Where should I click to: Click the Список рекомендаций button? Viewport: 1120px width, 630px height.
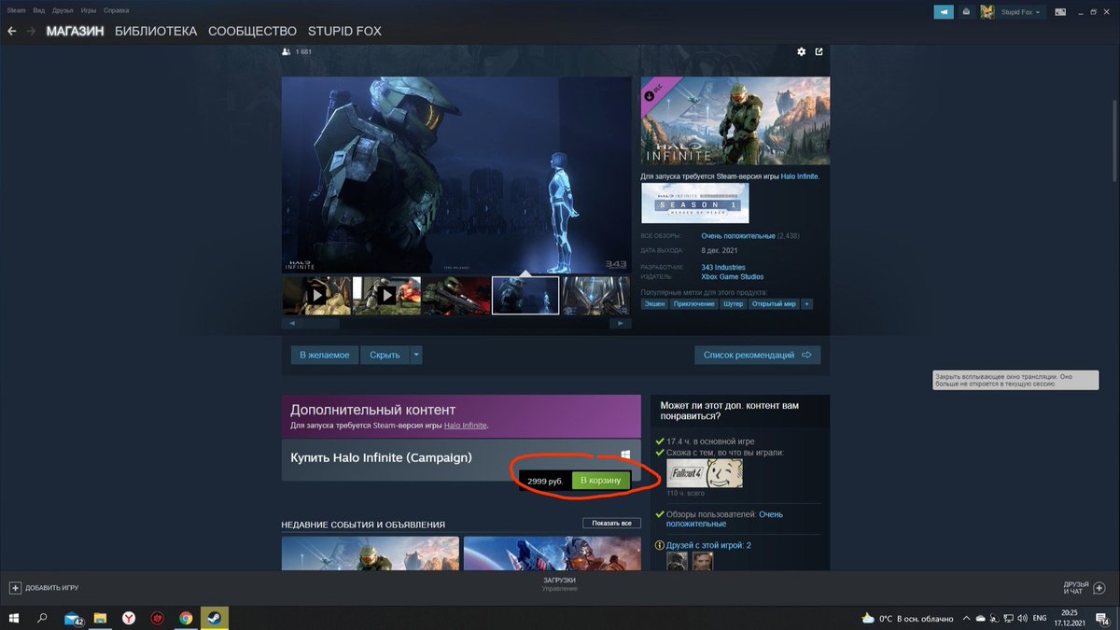(x=757, y=355)
